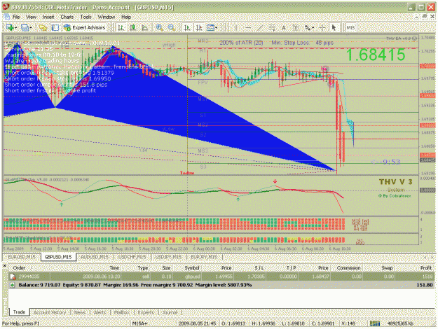
Task: Open the News terminal tab
Action: 80,312
